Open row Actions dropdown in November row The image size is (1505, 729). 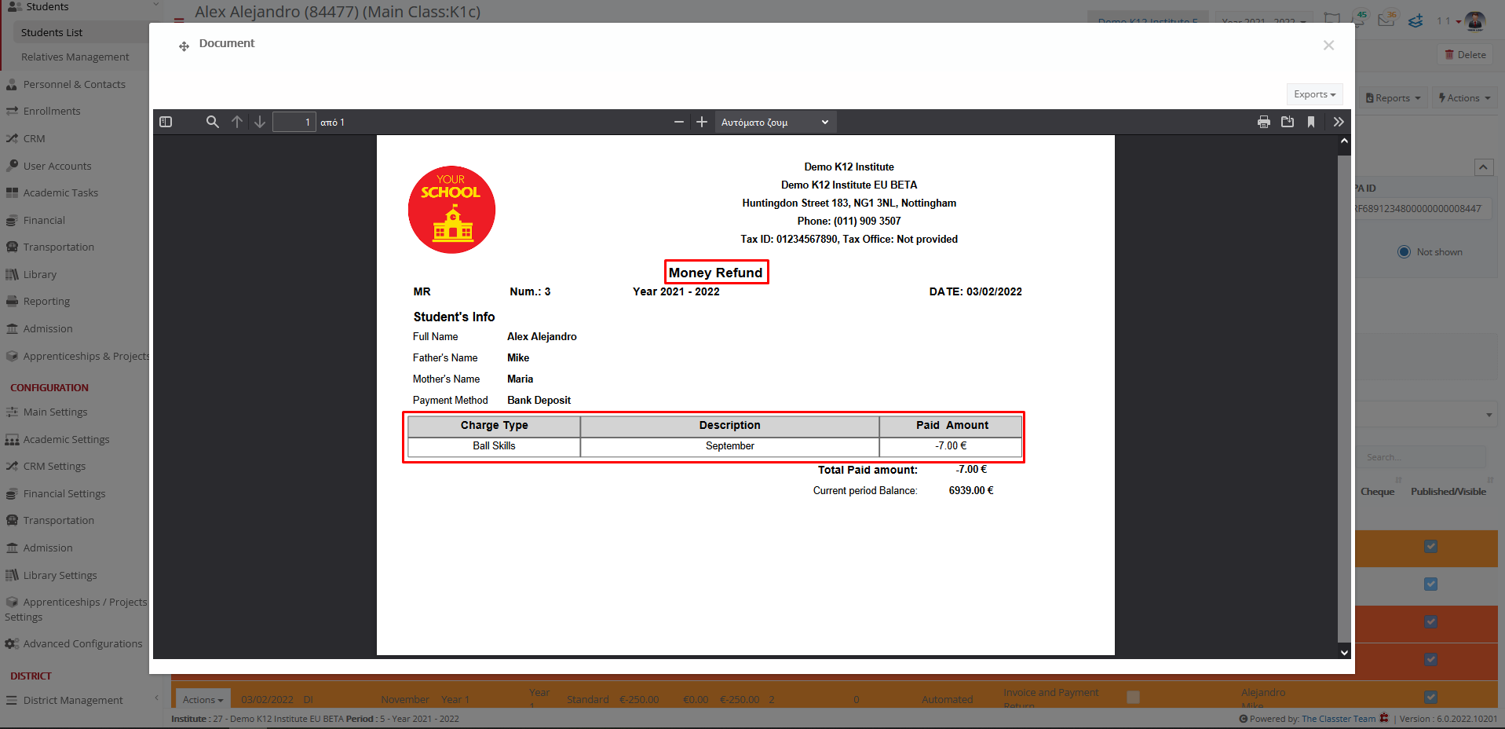point(203,699)
